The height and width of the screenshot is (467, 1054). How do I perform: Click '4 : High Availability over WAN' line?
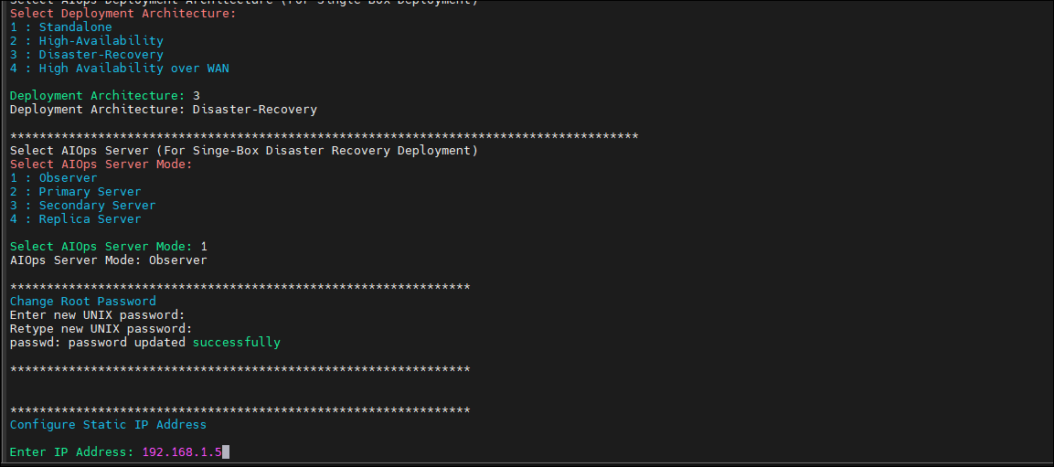[x=120, y=68]
